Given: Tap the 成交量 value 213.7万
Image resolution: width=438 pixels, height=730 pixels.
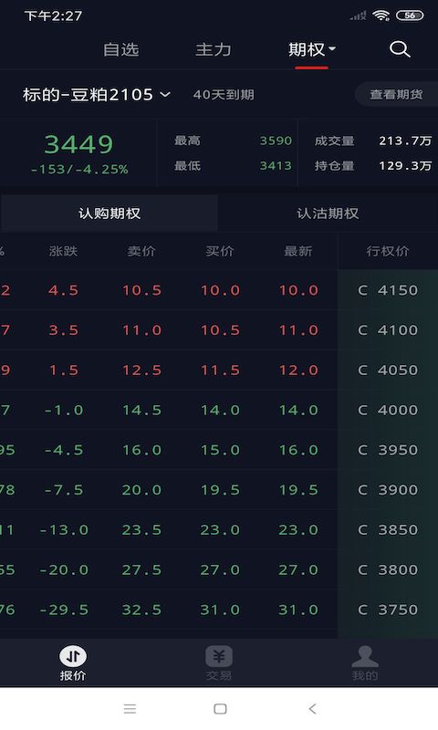Looking at the screenshot, I should coord(405,141).
